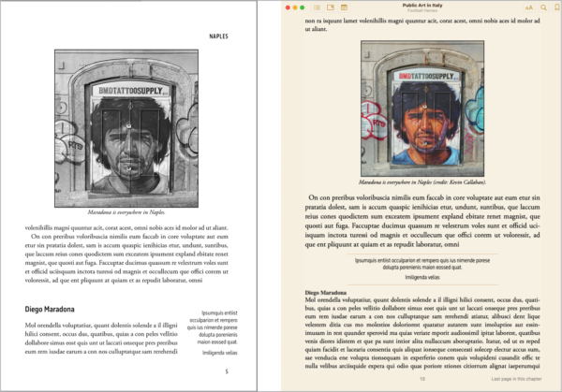562x392 pixels.
Task: Click page number 13 in Books footer
Action: pos(422,379)
